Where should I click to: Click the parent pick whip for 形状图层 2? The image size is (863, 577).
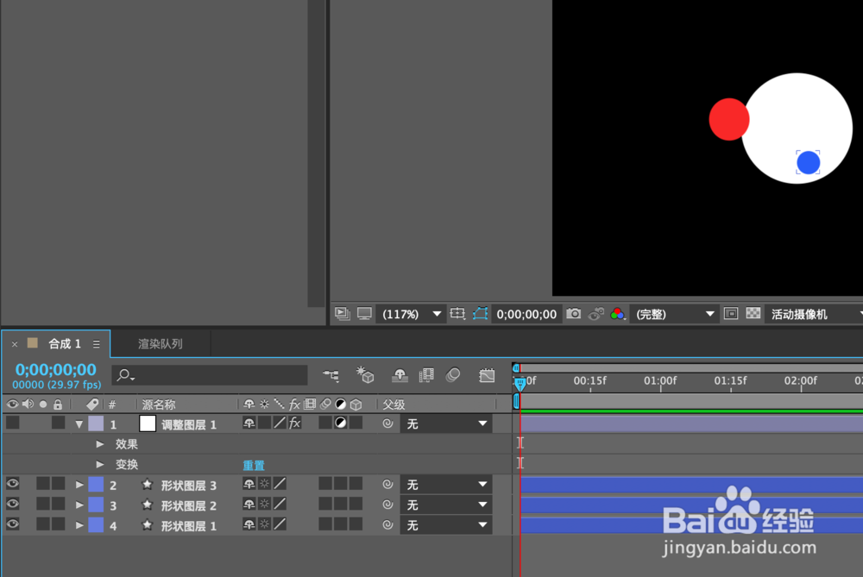(388, 505)
